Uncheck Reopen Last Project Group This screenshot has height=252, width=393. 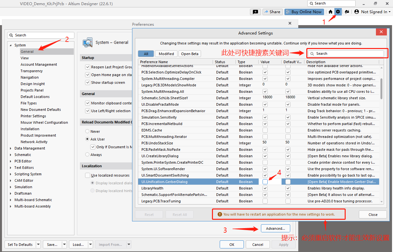[87, 67]
